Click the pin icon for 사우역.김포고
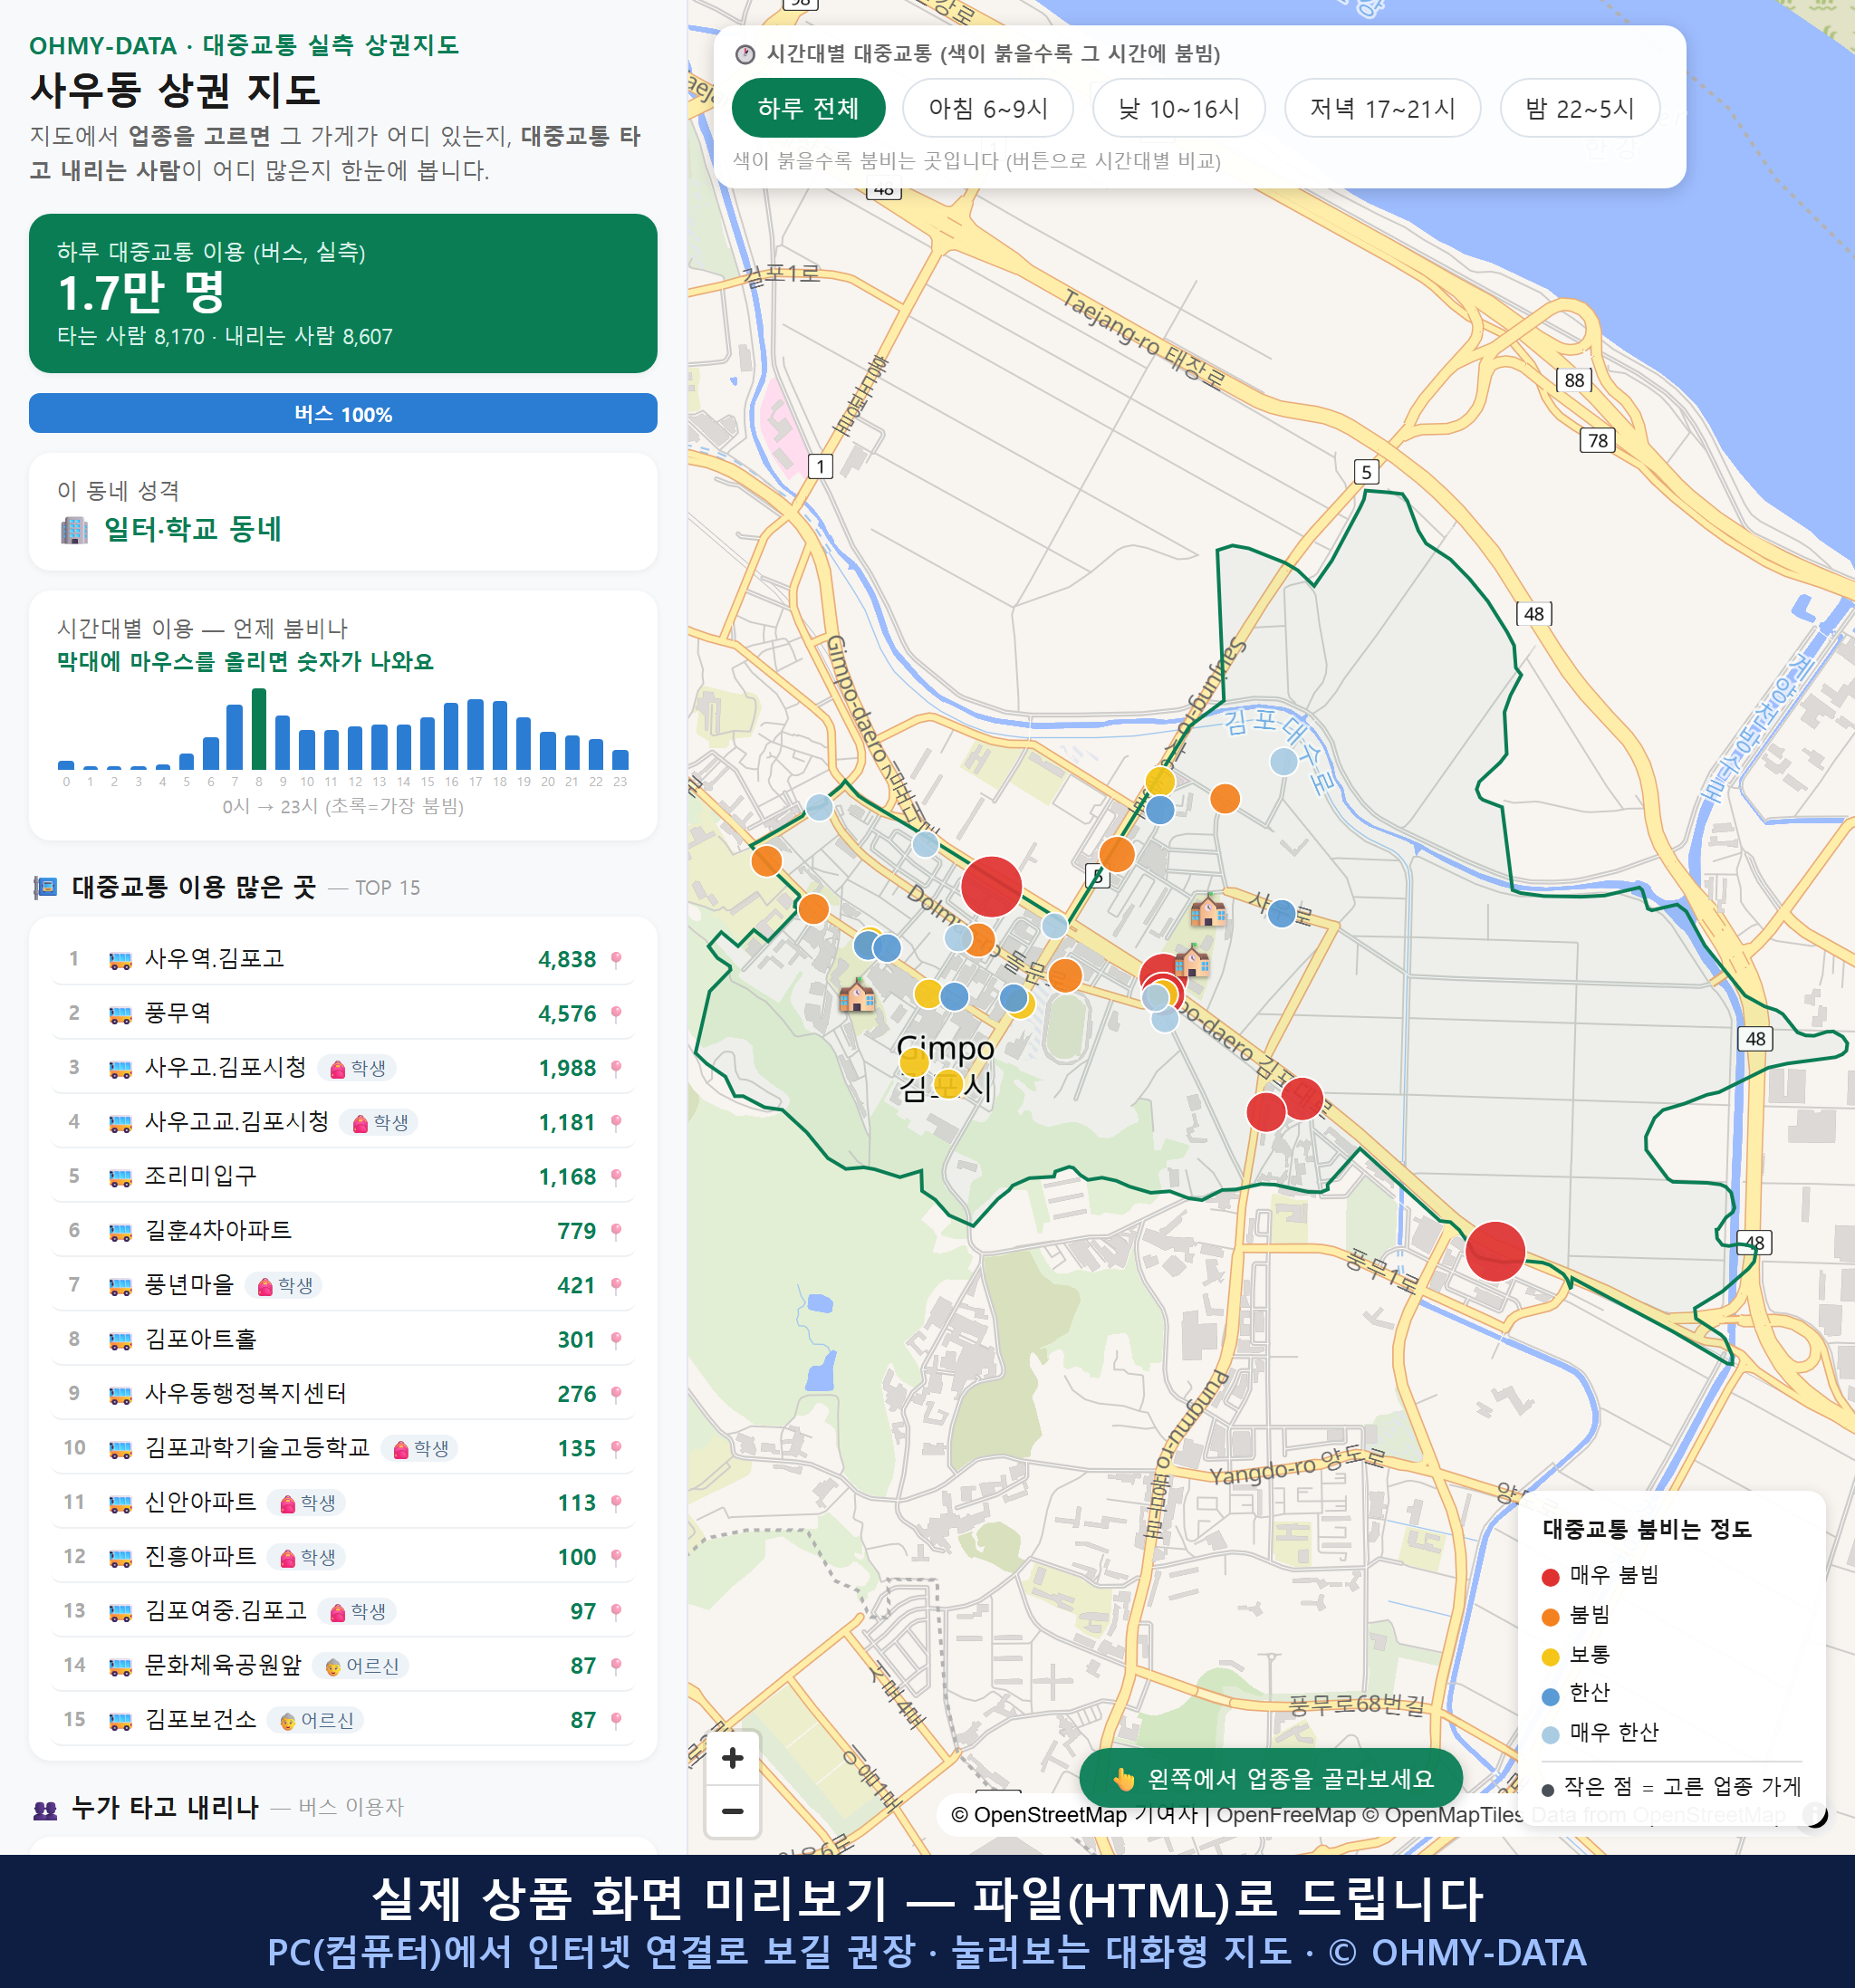The image size is (1855, 1988). 616,959
